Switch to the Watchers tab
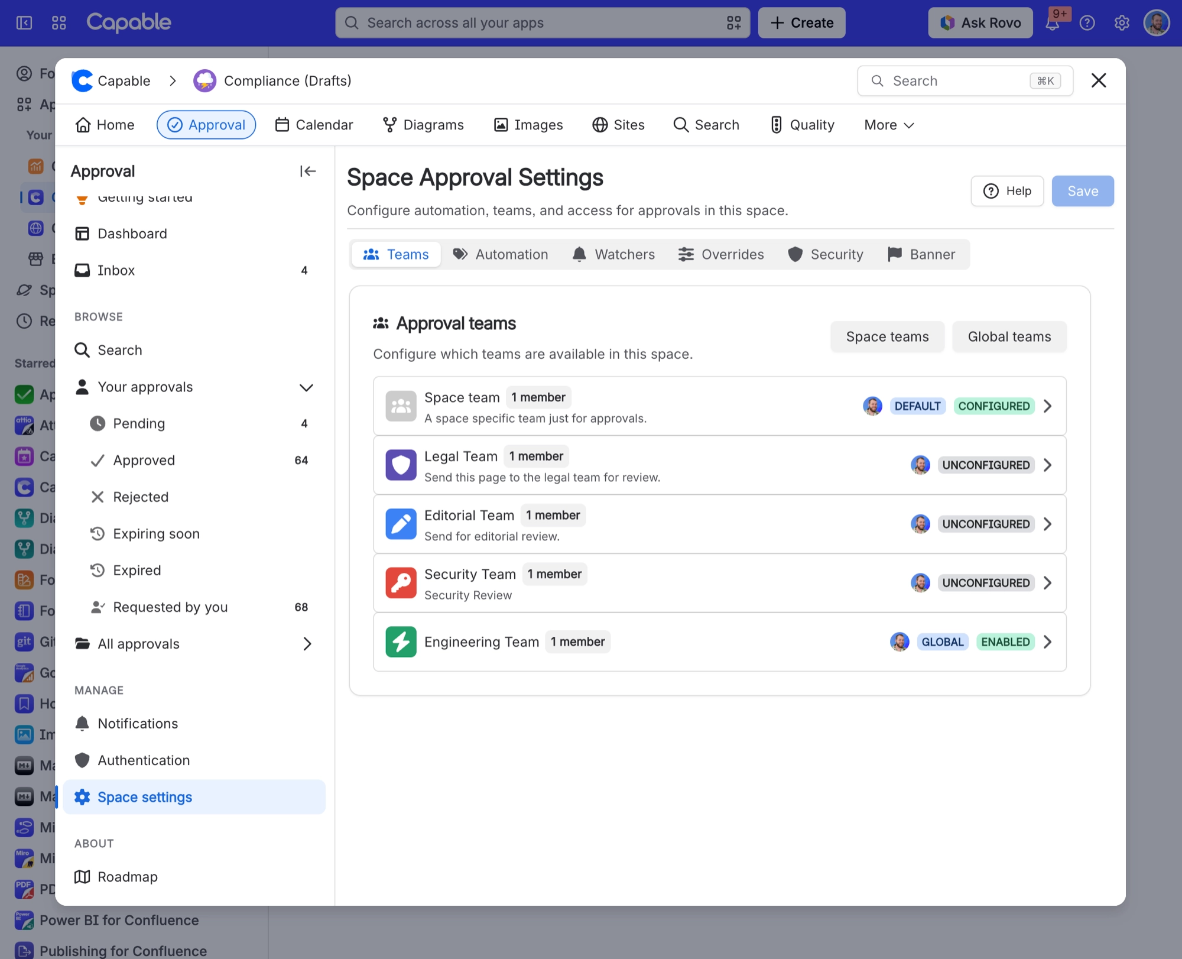Viewport: 1182px width, 959px height. click(x=613, y=254)
